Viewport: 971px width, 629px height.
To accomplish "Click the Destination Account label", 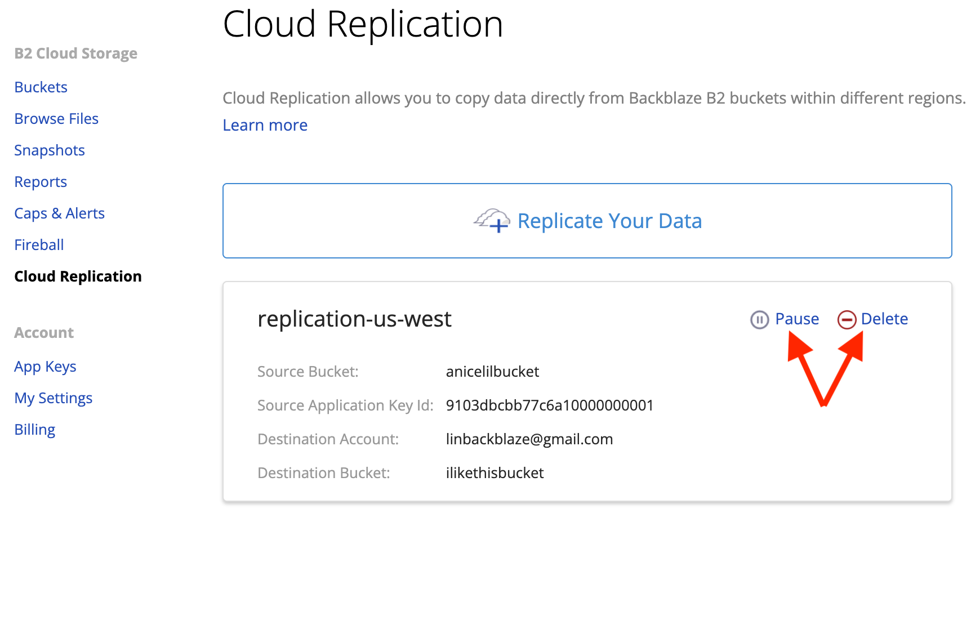I will (x=328, y=439).
